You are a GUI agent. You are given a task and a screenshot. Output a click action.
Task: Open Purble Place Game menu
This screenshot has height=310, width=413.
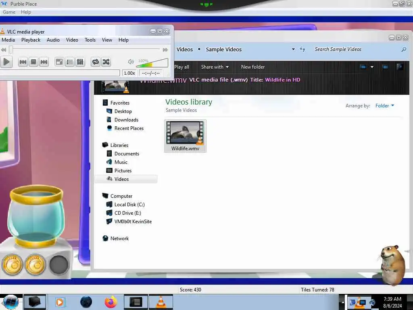(x=9, y=12)
